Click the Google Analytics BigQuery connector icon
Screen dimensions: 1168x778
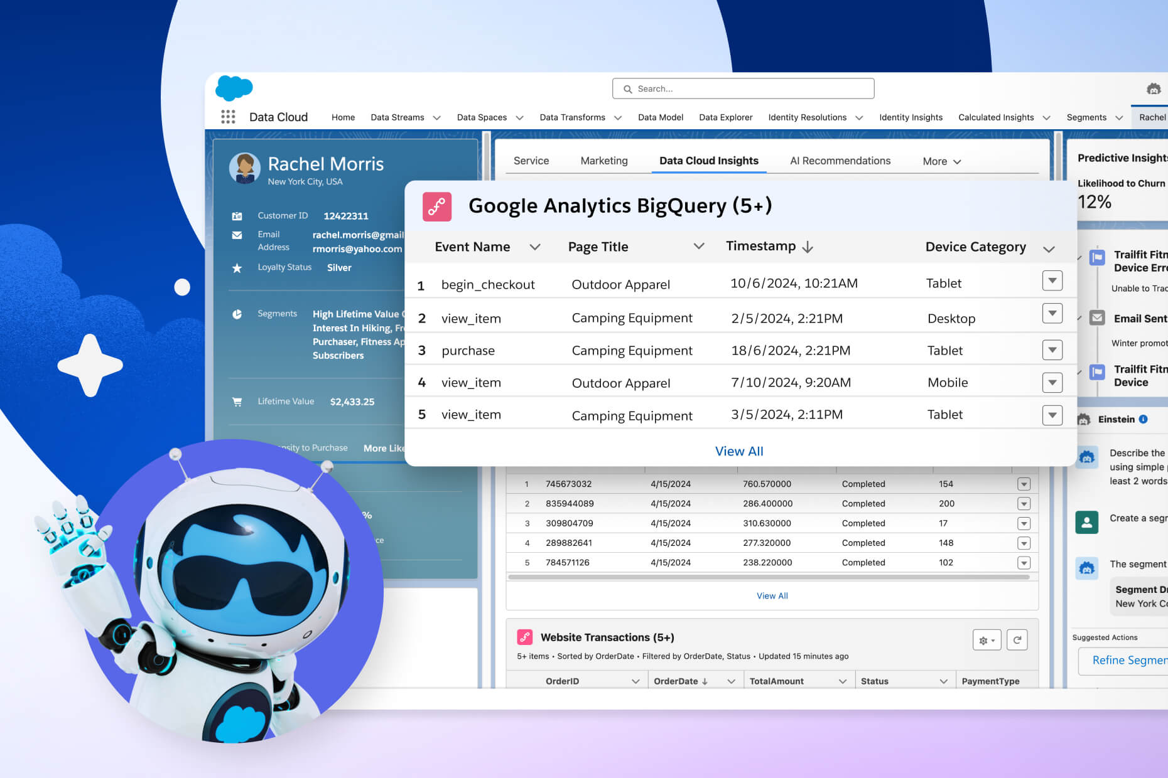point(437,206)
